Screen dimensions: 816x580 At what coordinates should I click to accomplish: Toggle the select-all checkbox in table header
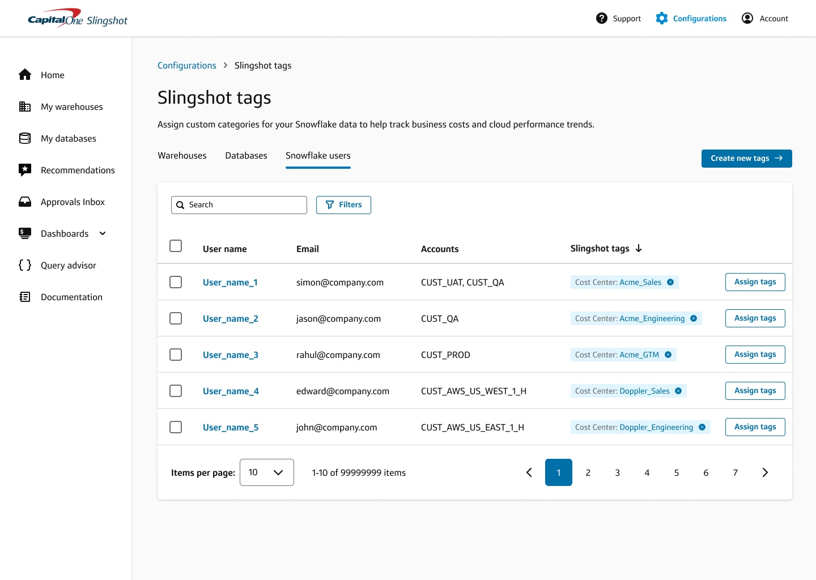point(176,246)
